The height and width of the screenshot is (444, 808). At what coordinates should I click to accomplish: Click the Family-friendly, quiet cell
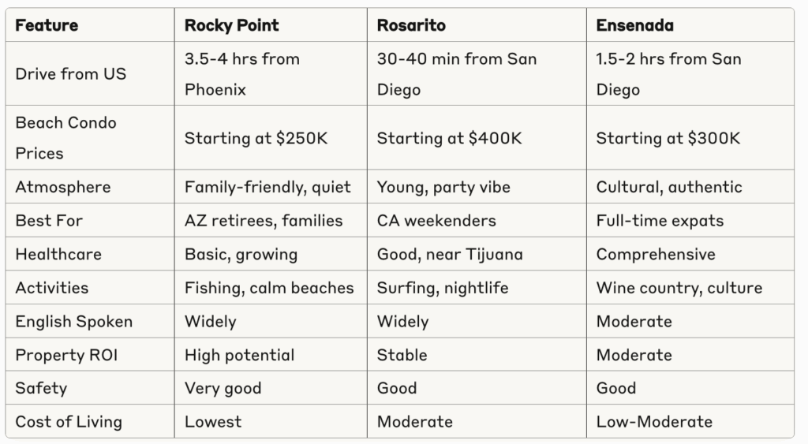coord(267,187)
